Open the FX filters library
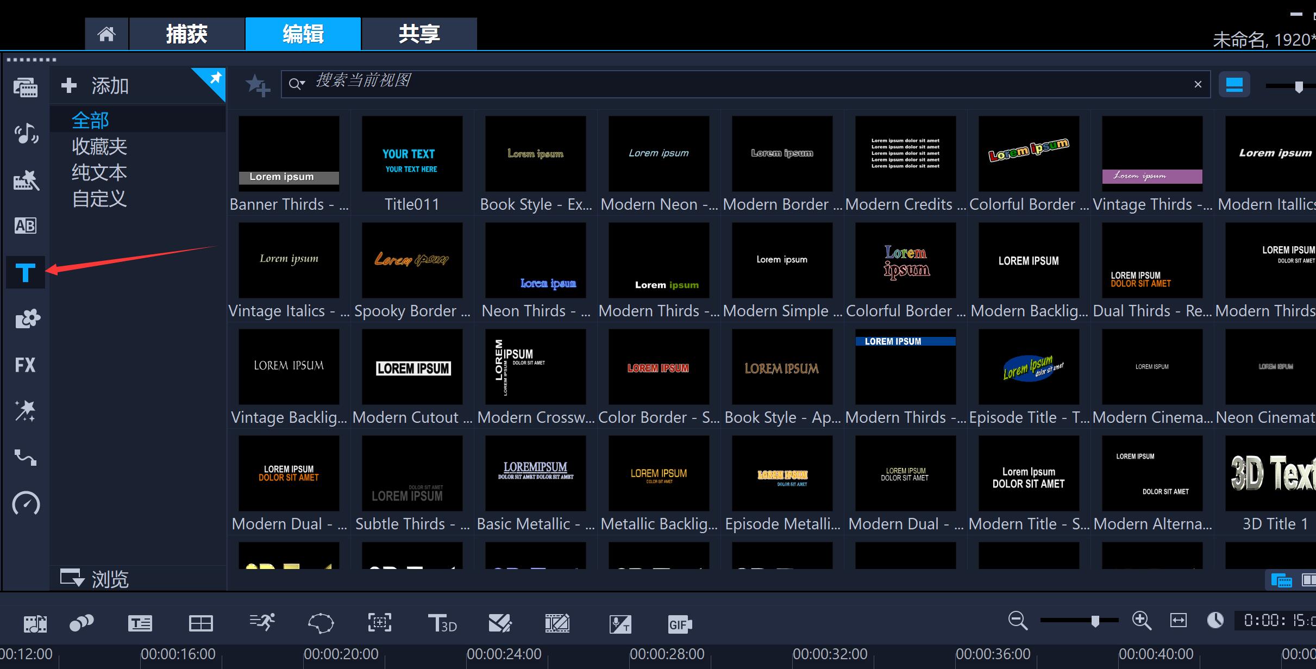The width and height of the screenshot is (1316, 669). click(26, 365)
